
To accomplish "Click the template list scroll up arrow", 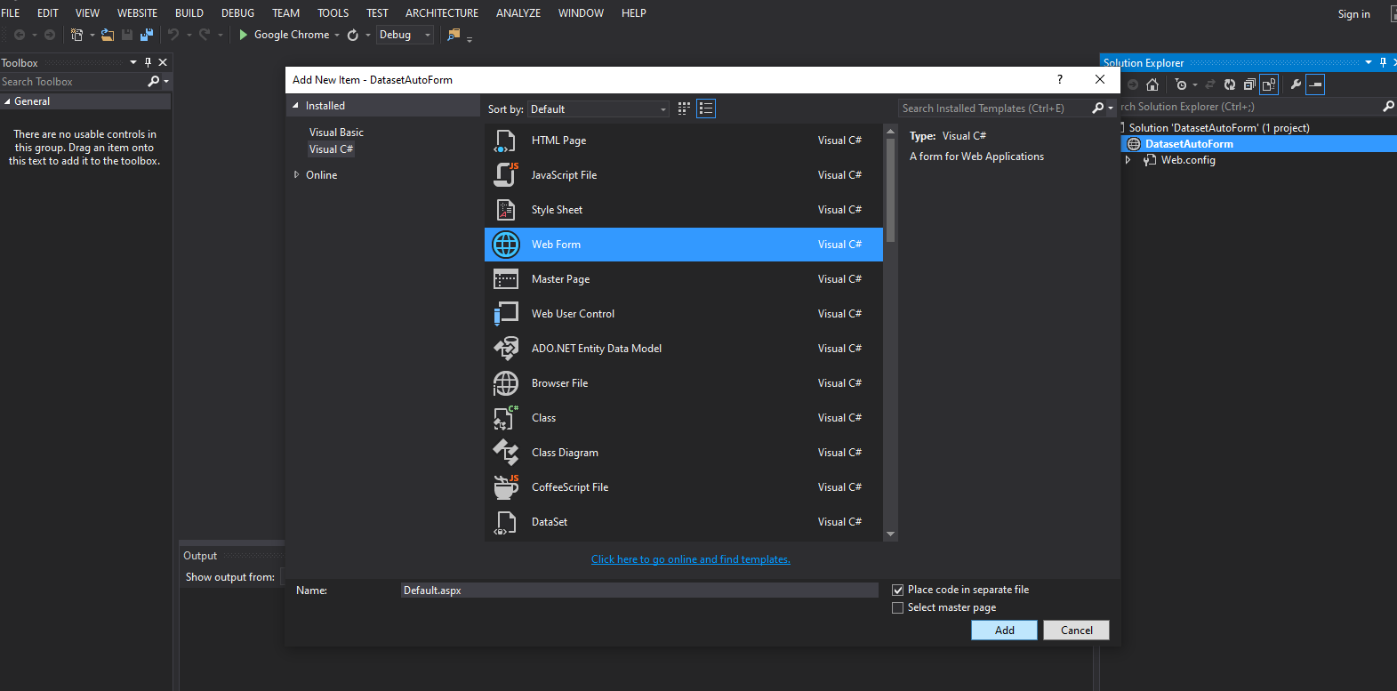I will (890, 131).
